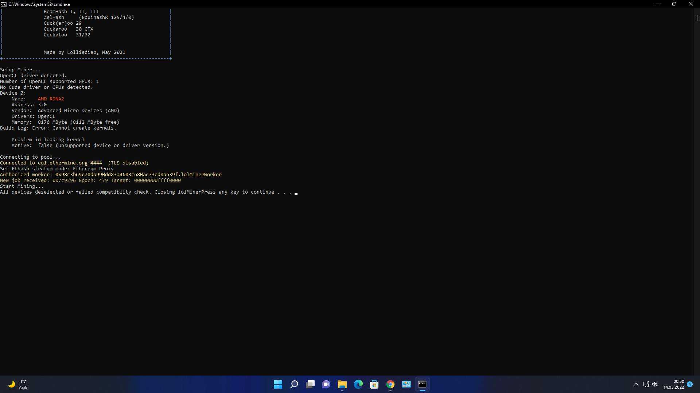
Task: Minimize the cmd.exe window
Action: [x=658, y=4]
